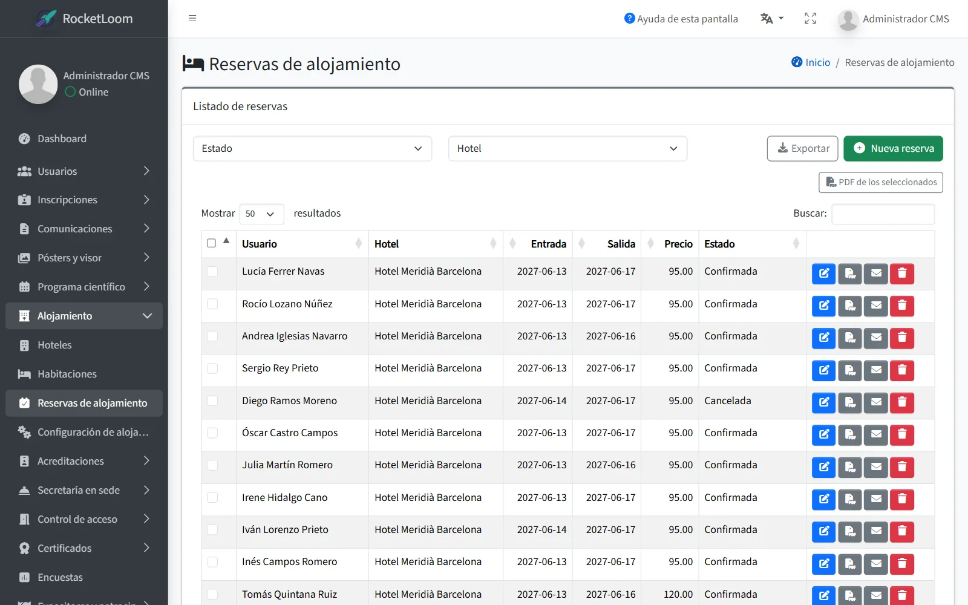Send email to Rocío Lozano Núñez
Screen dimensions: 968x605
tap(875, 306)
